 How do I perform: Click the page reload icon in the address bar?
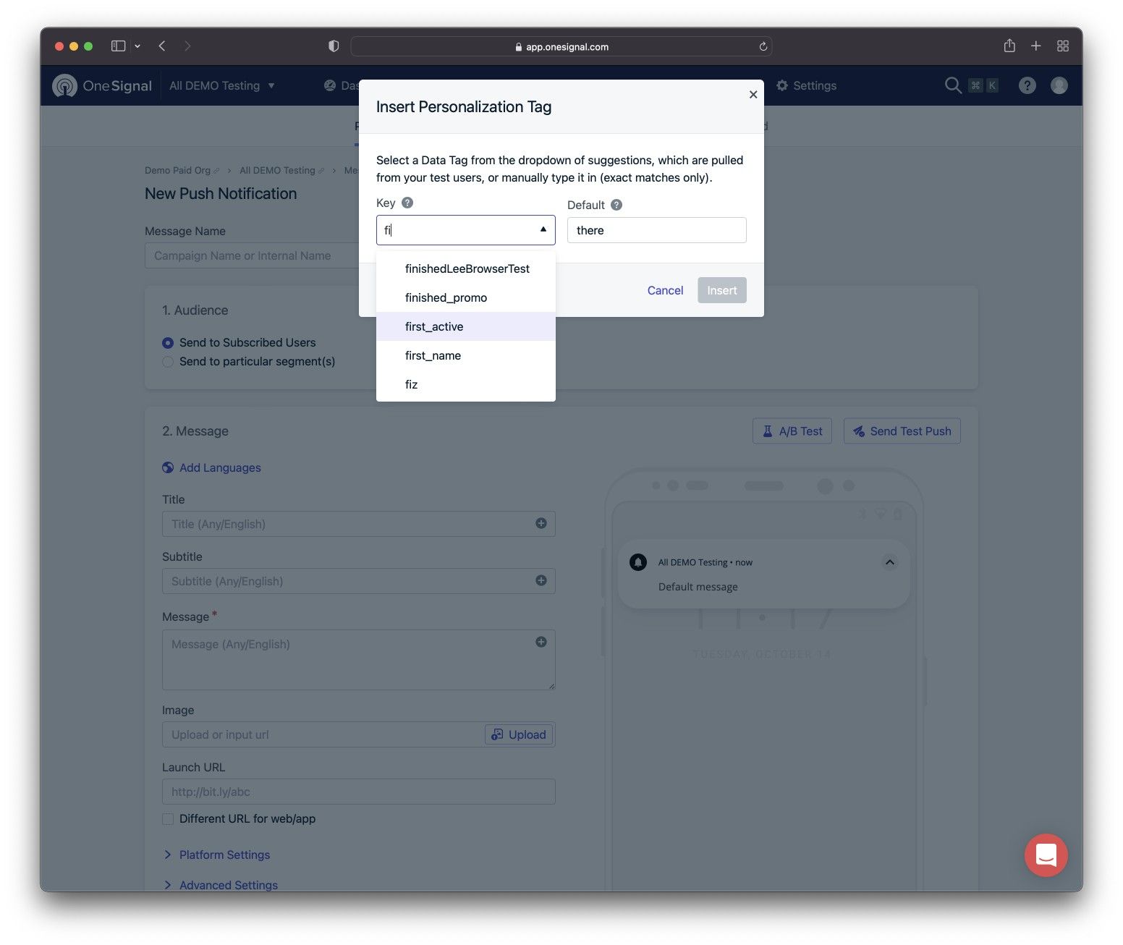click(x=763, y=46)
